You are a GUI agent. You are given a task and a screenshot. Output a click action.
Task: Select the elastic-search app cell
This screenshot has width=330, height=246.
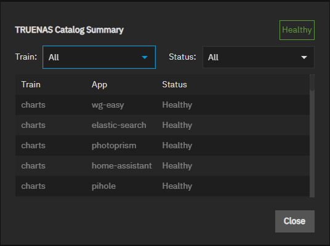click(119, 125)
